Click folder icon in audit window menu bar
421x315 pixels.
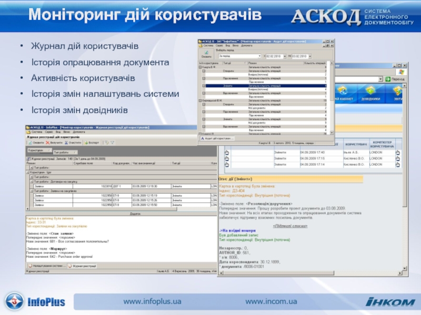coord(201,46)
